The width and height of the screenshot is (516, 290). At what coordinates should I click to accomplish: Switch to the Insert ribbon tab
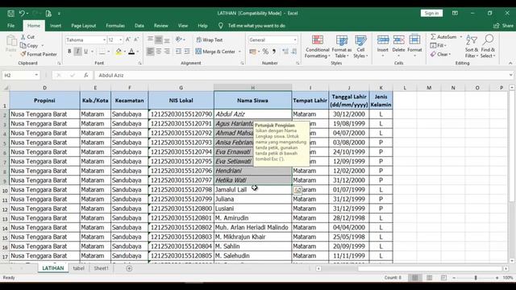click(56, 26)
